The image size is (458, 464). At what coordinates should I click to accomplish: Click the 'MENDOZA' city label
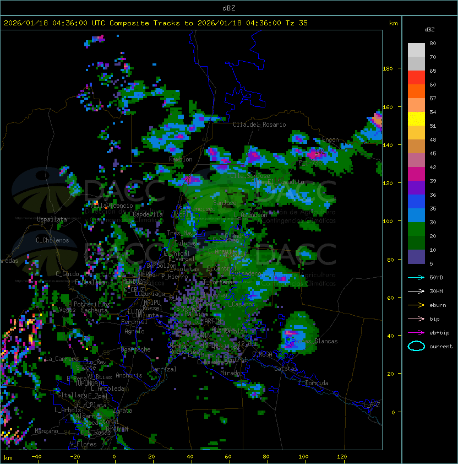(134, 282)
